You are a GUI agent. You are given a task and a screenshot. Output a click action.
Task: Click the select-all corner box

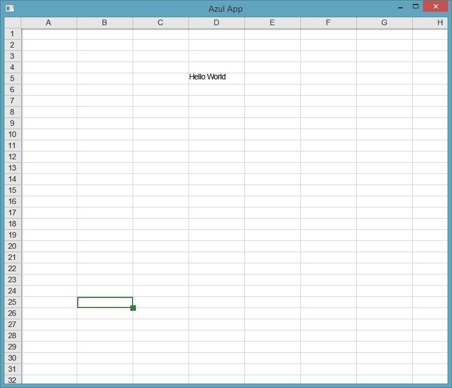pyautogui.click(x=12, y=22)
